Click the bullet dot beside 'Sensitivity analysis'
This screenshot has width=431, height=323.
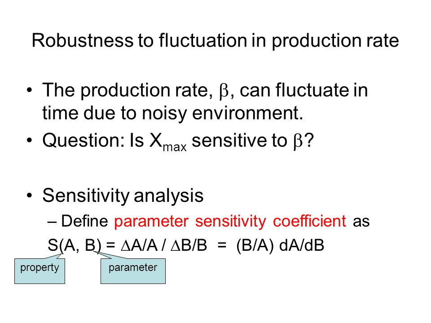(x=30, y=196)
